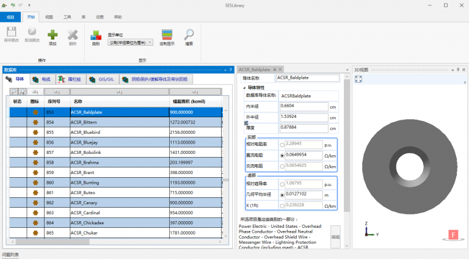
Task: Open 定制显示 custom display tool
Action: coord(167,34)
